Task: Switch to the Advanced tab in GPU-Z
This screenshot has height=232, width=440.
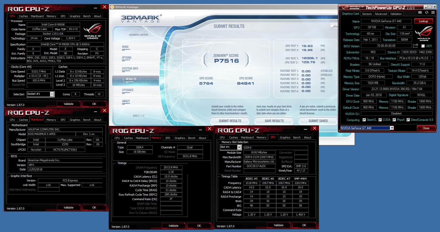Action: [x=381, y=14]
